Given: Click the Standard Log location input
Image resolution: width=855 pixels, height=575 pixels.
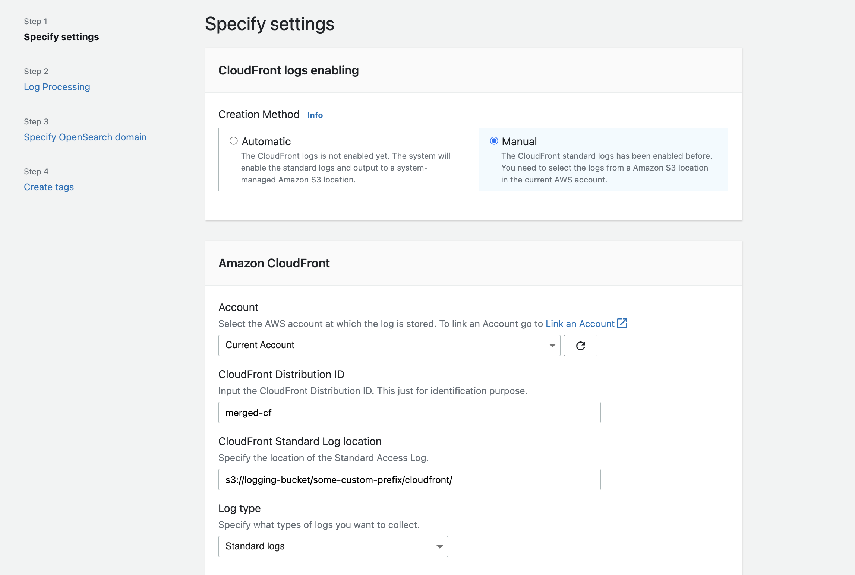Looking at the screenshot, I should pos(409,479).
